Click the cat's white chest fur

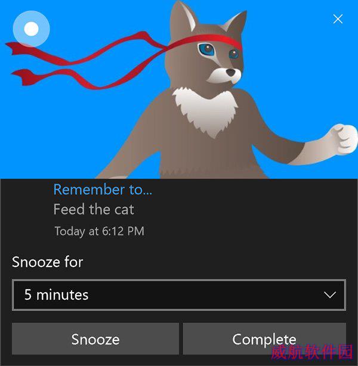coord(206,111)
